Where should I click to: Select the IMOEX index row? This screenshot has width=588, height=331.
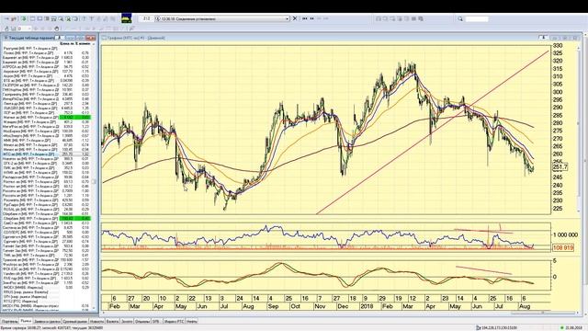tap(47, 288)
